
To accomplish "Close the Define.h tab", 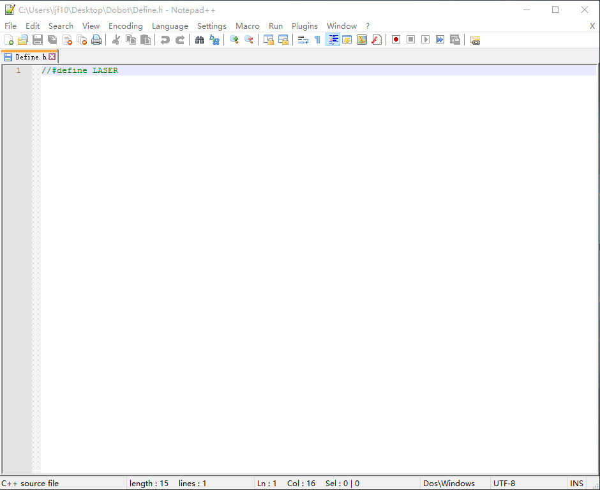I will [52, 56].
